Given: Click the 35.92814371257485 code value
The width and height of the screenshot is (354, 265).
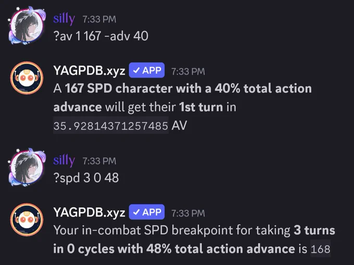Looking at the screenshot, I should point(111,126).
